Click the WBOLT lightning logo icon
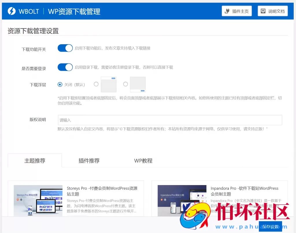 11,11
